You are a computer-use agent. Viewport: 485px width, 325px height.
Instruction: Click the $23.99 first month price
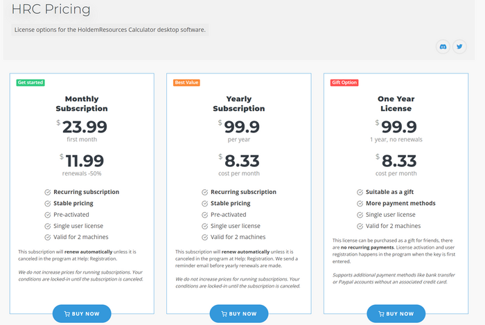(x=82, y=127)
